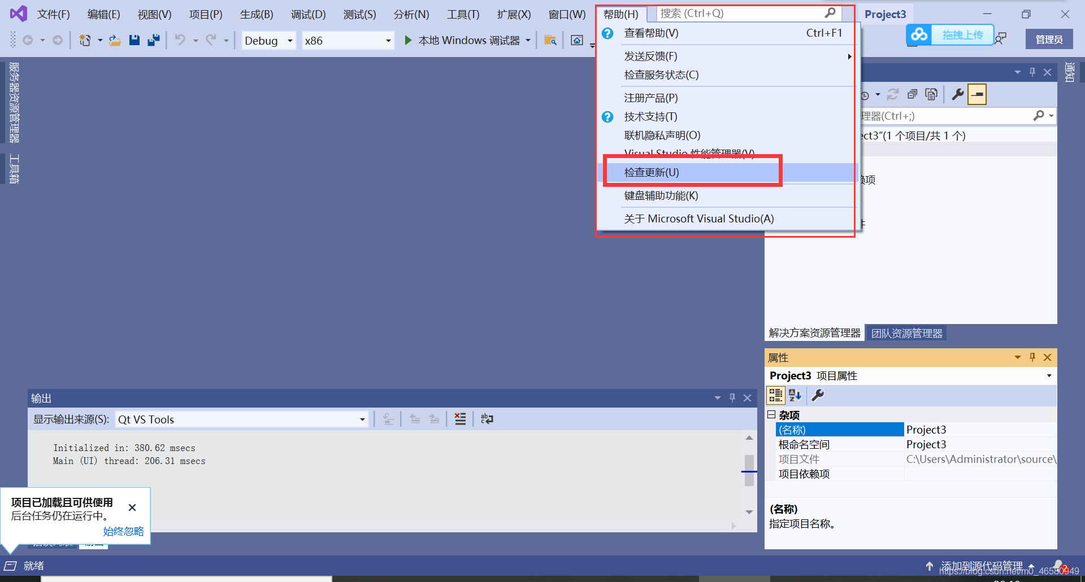Click the navigate backward arrow
Image resolution: width=1085 pixels, height=582 pixels.
[x=28, y=40]
